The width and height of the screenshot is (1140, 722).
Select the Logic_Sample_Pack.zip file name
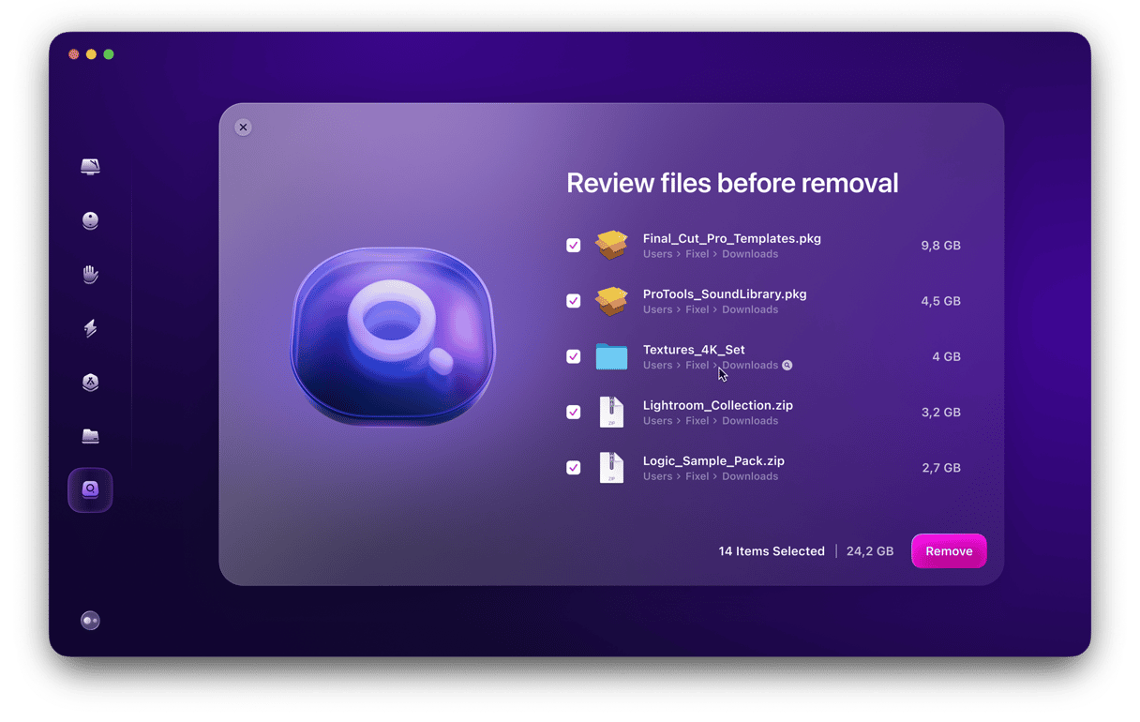pyautogui.click(x=713, y=460)
